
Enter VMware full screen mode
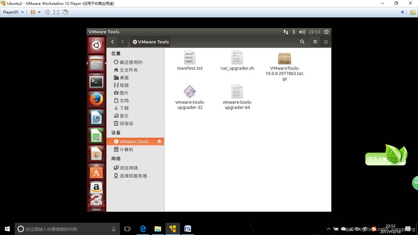[56, 12]
